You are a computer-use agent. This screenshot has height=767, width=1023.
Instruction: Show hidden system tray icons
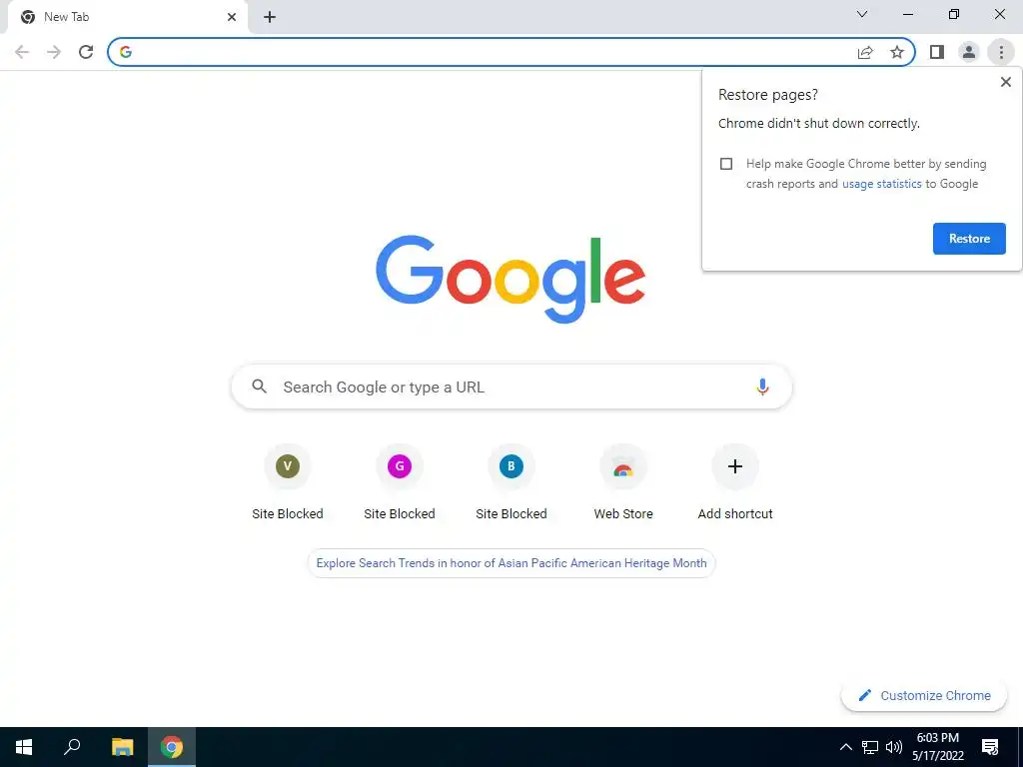point(845,747)
